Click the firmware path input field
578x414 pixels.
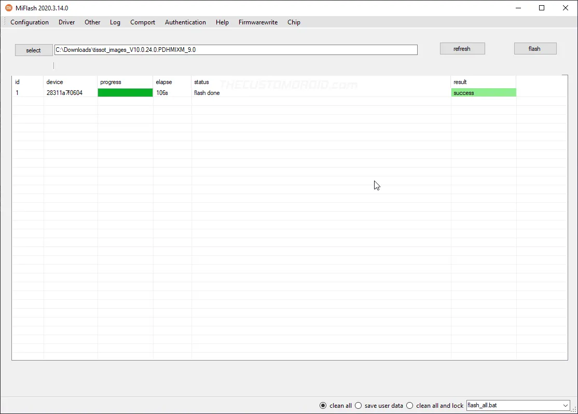click(x=236, y=50)
